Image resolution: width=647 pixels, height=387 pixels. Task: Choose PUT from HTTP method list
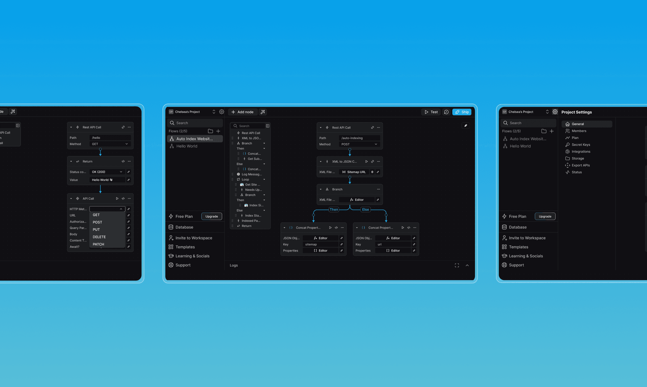(x=107, y=230)
